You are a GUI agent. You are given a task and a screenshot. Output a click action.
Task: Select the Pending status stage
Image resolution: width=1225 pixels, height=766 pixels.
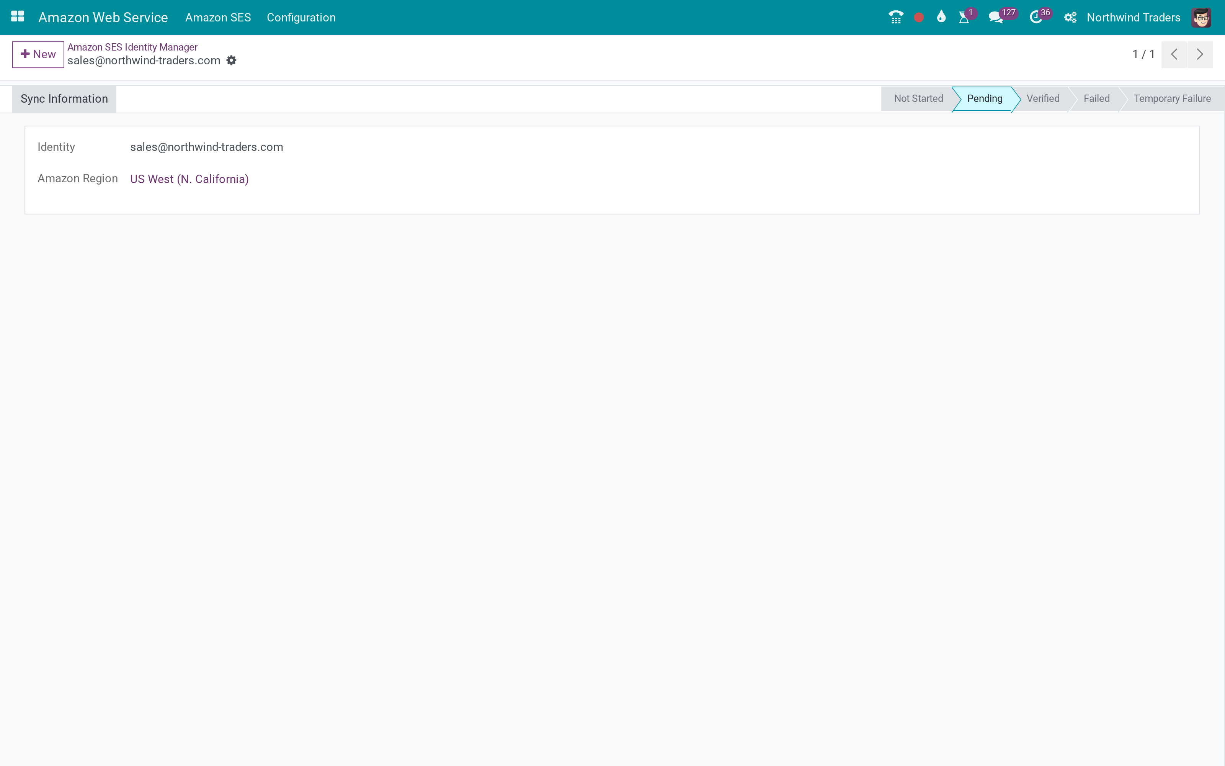click(985, 99)
